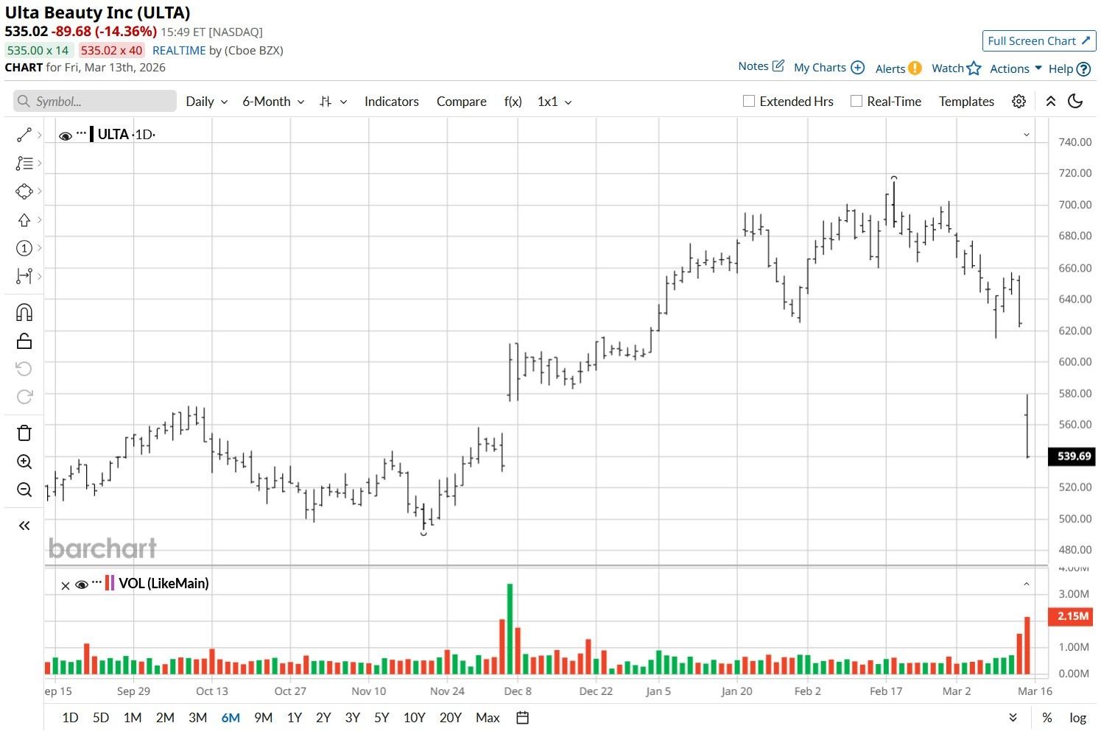The image size is (1101, 734).
Task: Toggle visibility of the VOL indicator
Action: tap(82, 585)
